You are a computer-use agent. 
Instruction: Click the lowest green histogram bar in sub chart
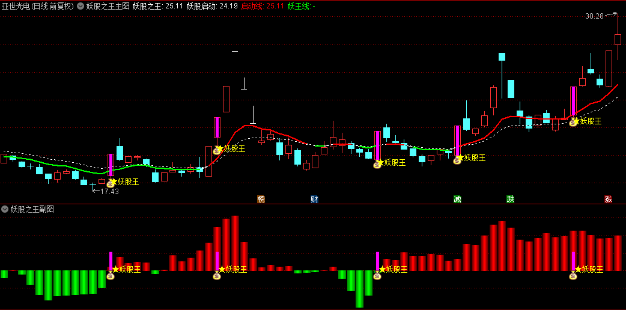[x=359, y=289]
